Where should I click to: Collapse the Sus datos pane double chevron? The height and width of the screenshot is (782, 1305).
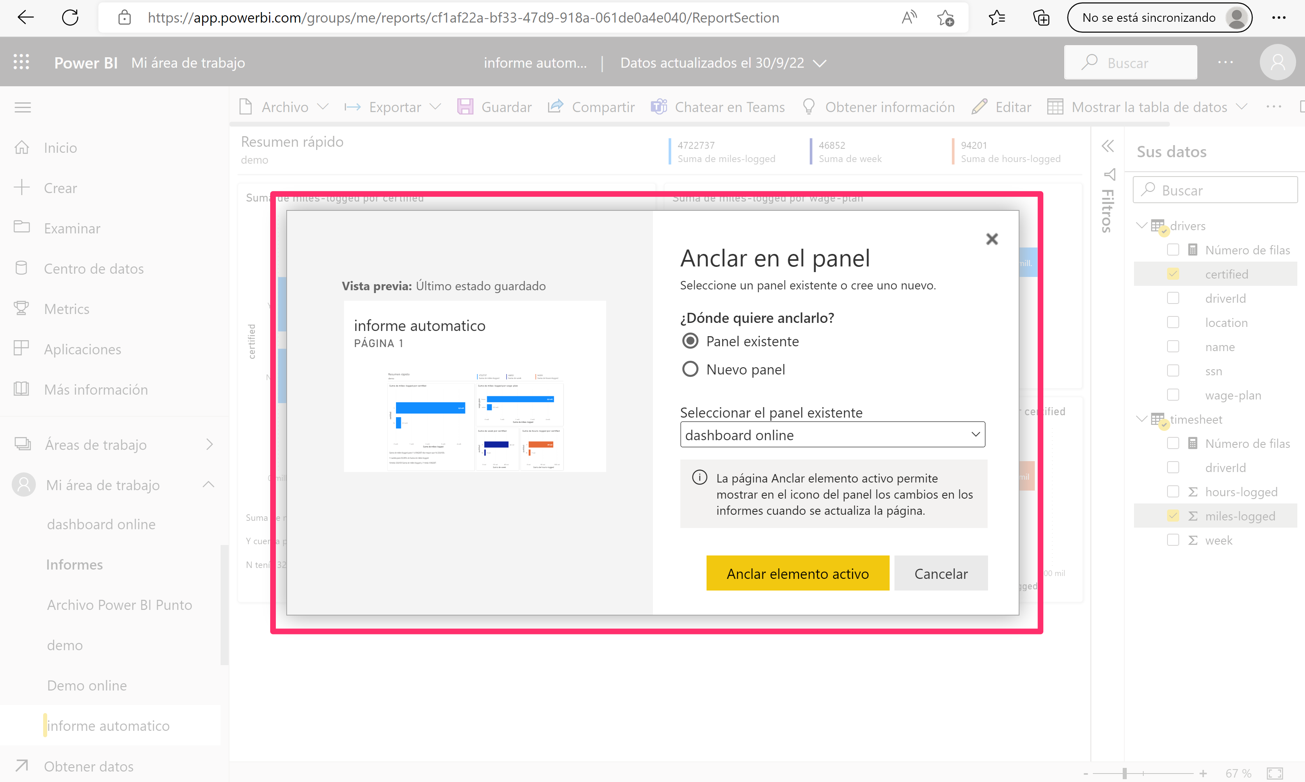[x=1108, y=146]
